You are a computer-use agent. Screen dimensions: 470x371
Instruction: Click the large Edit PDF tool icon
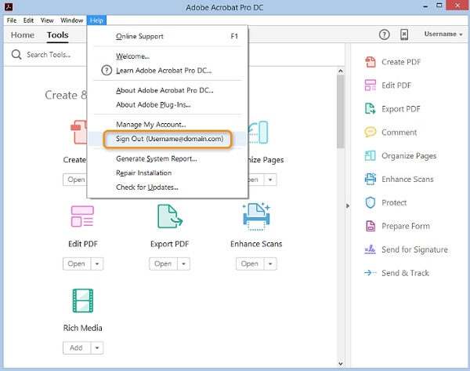tap(82, 216)
